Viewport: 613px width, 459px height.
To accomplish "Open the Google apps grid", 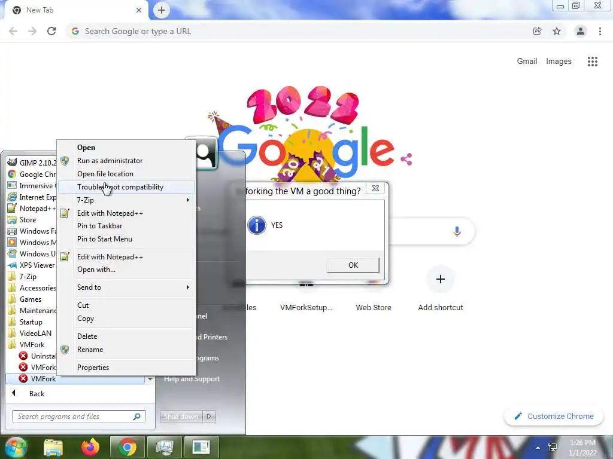I will coord(593,62).
